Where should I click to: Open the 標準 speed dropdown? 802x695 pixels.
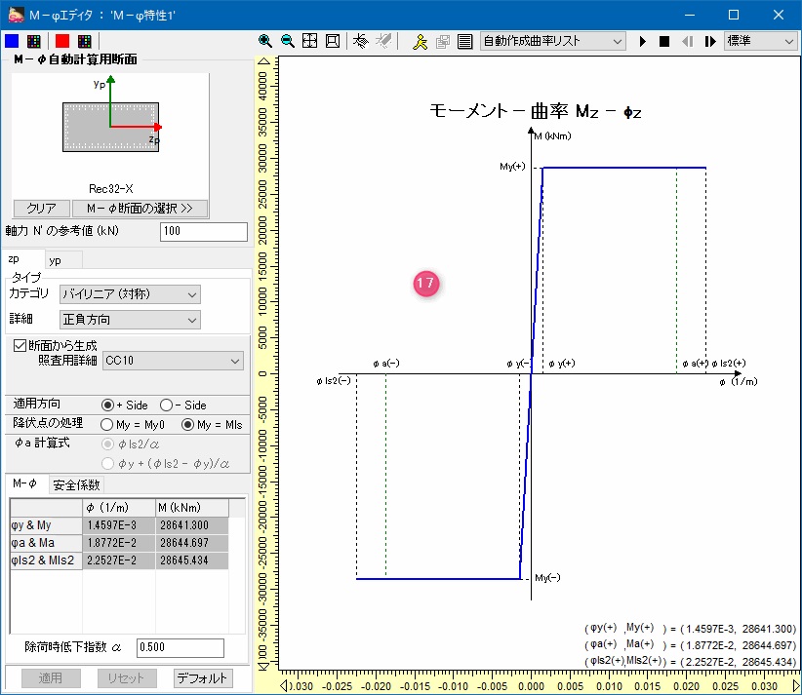[x=761, y=41]
